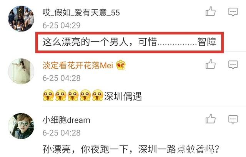Open profile of 淡定看花开花落Mei by name
Viewport: 246px width, 157px height.
point(78,65)
